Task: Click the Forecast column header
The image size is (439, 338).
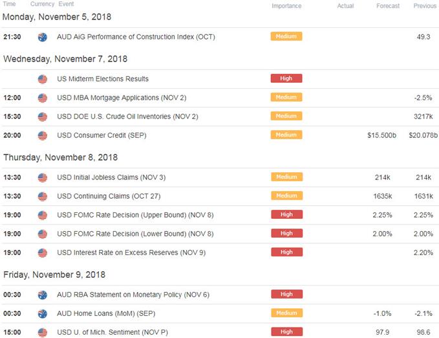Action: (x=388, y=6)
